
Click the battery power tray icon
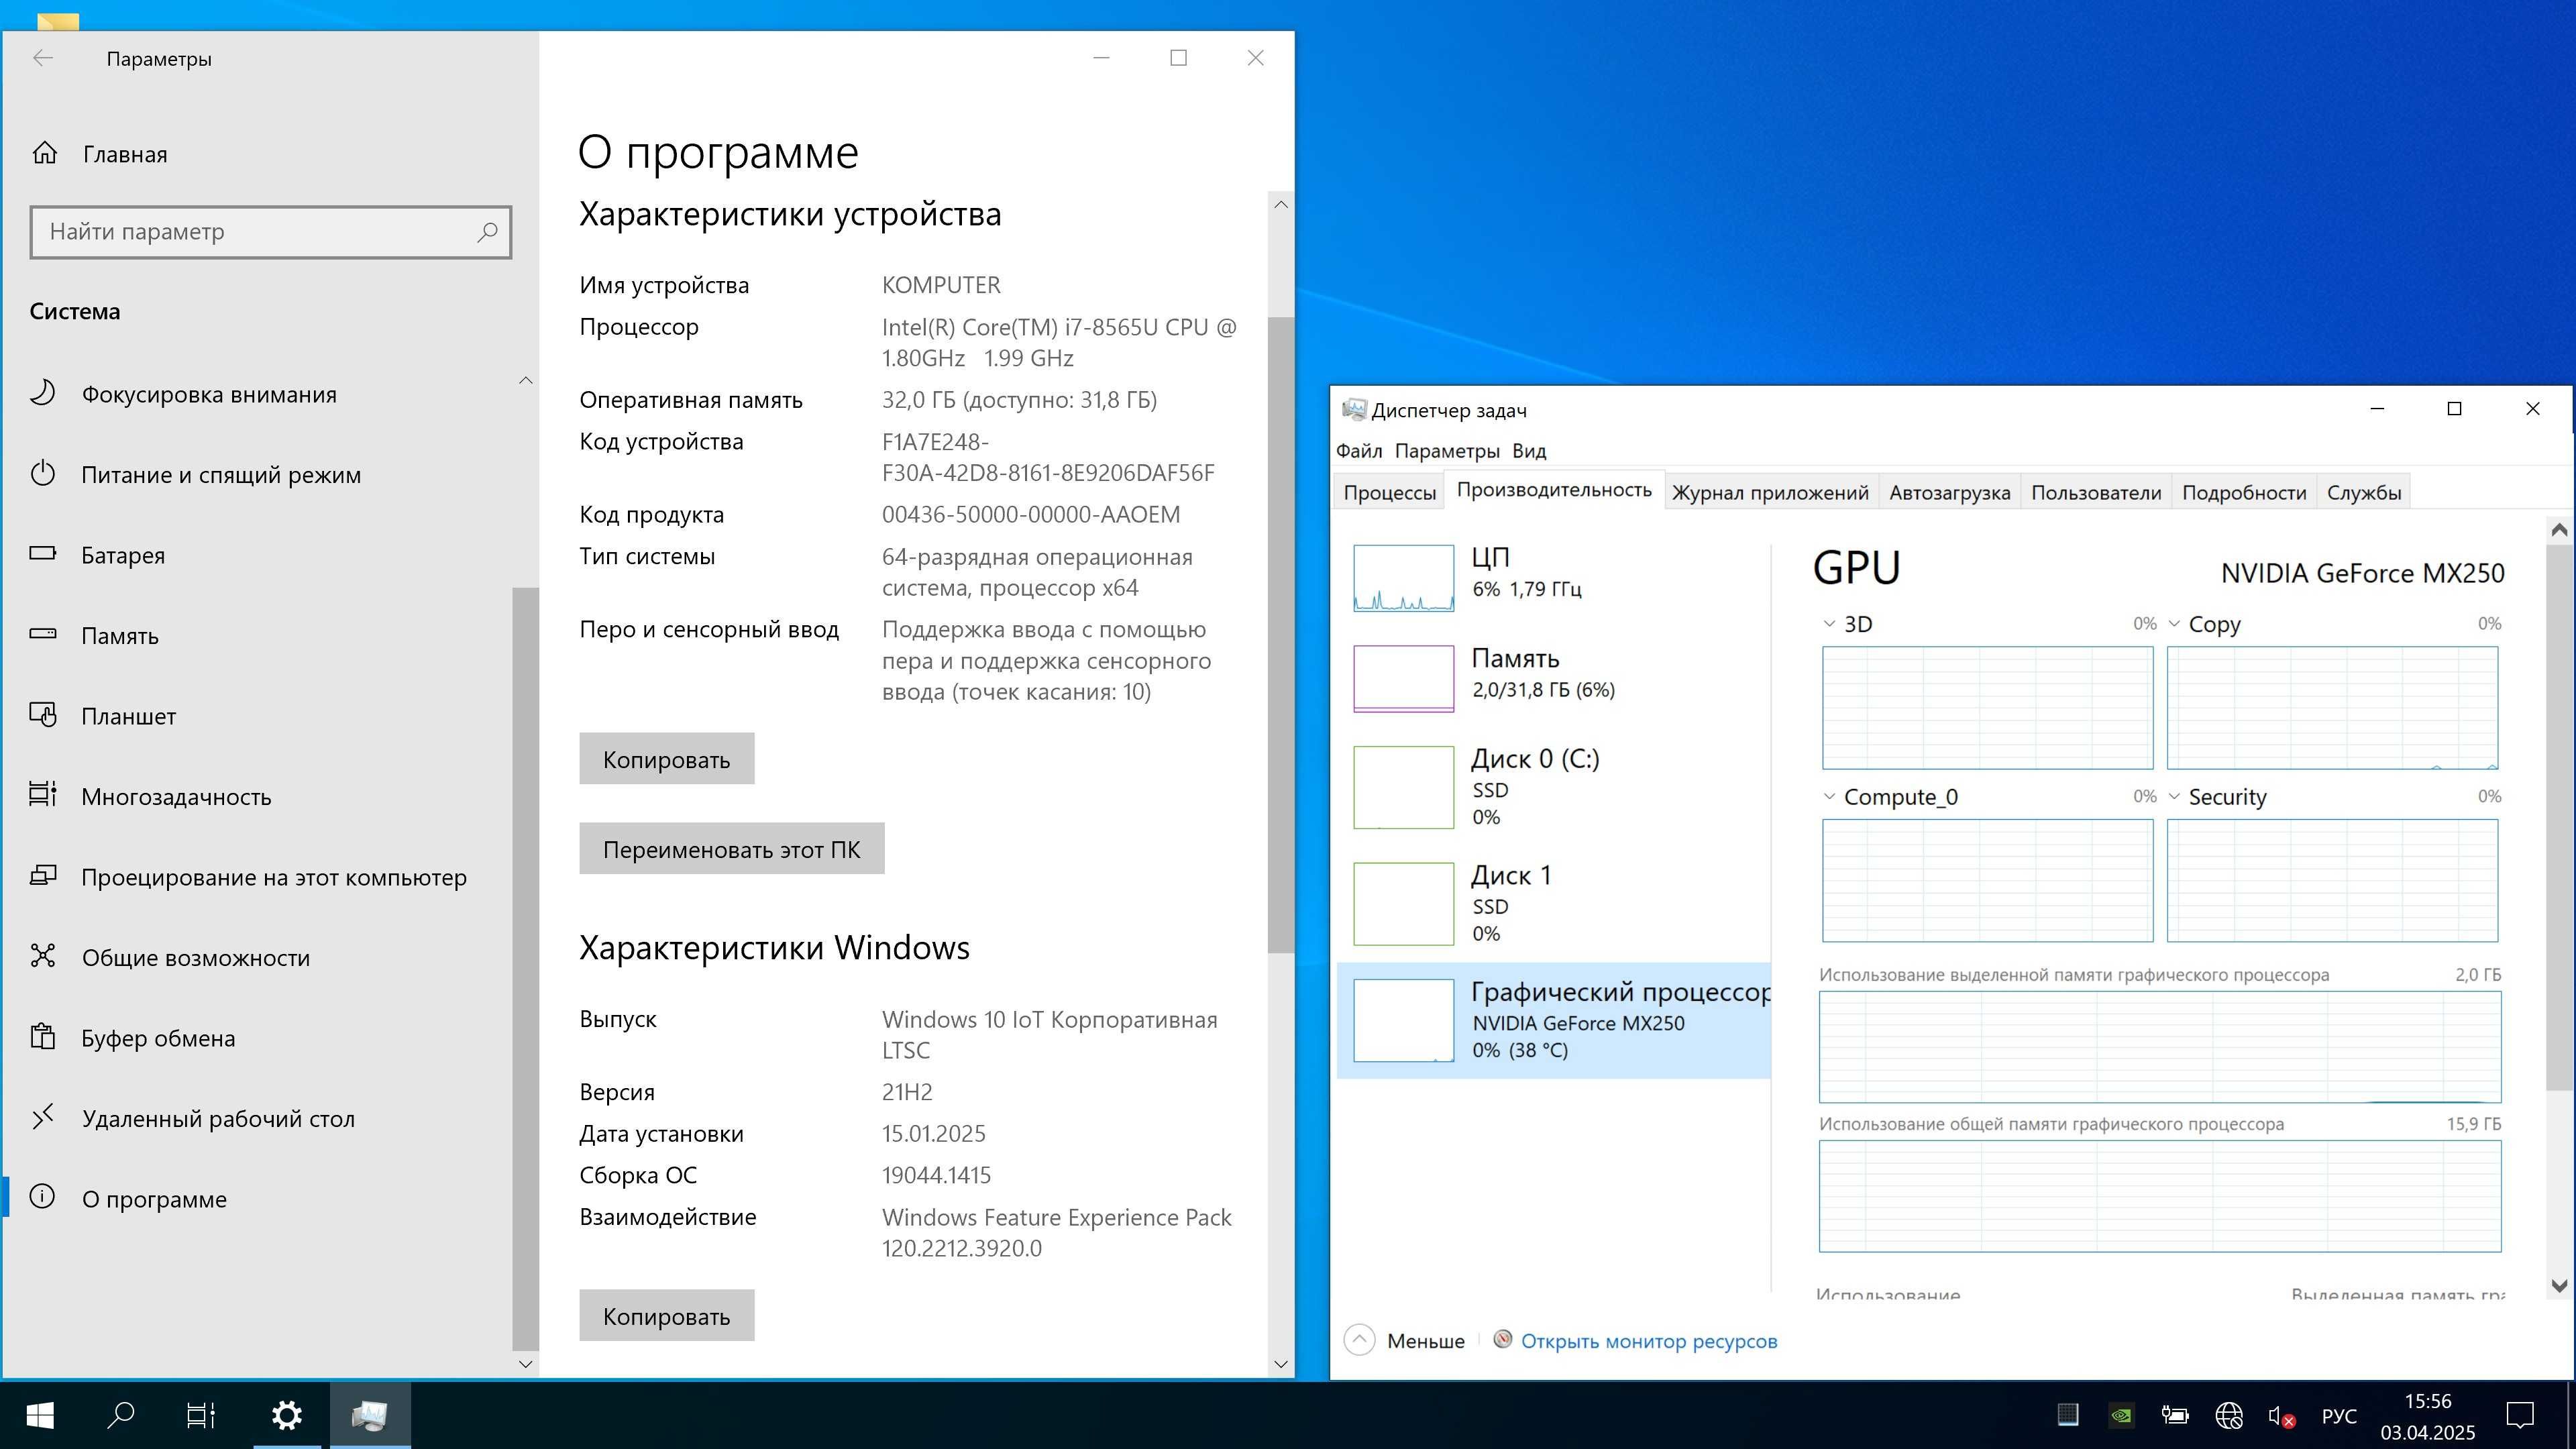[x=2175, y=1416]
